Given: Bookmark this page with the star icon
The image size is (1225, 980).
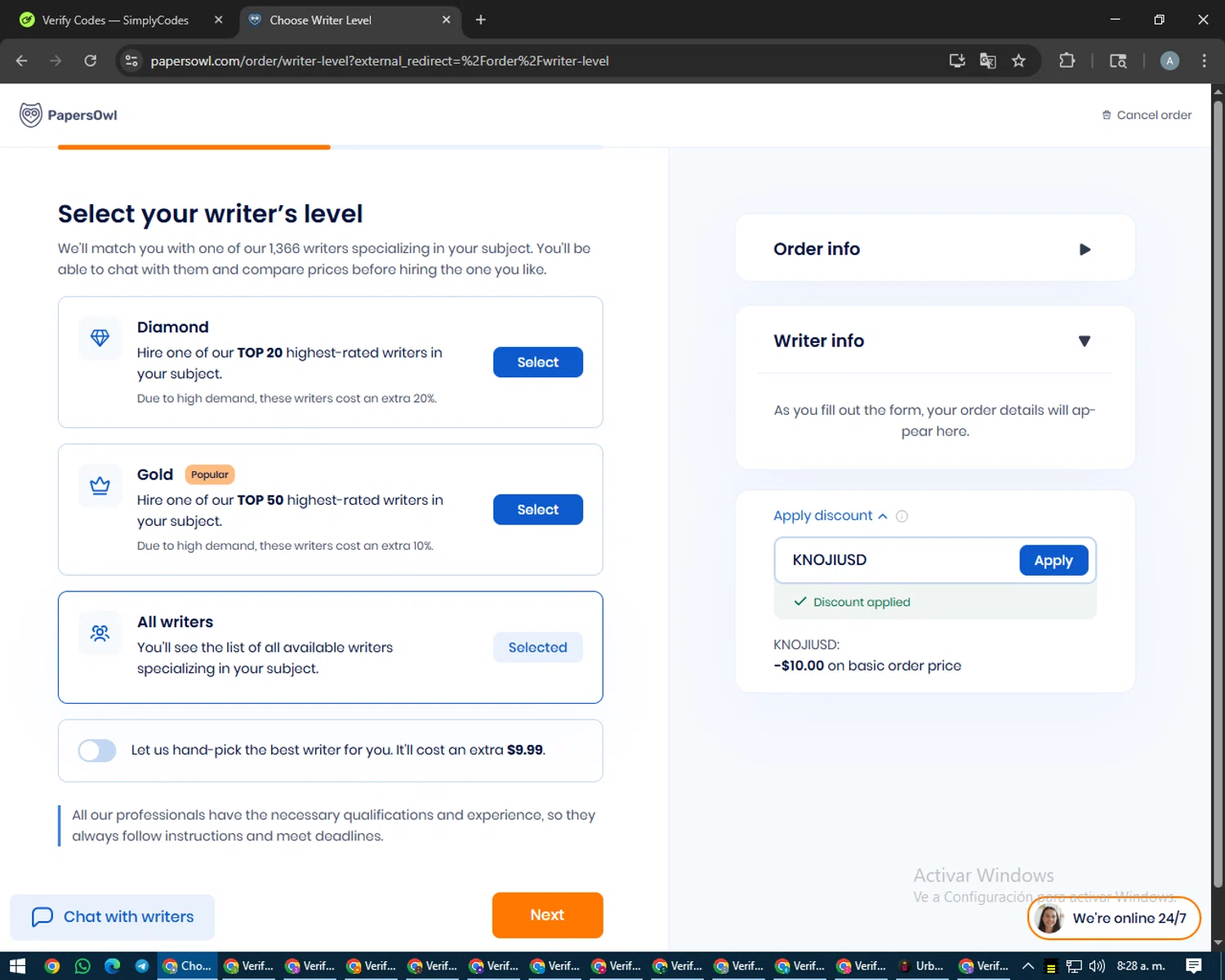Looking at the screenshot, I should click(x=1018, y=60).
